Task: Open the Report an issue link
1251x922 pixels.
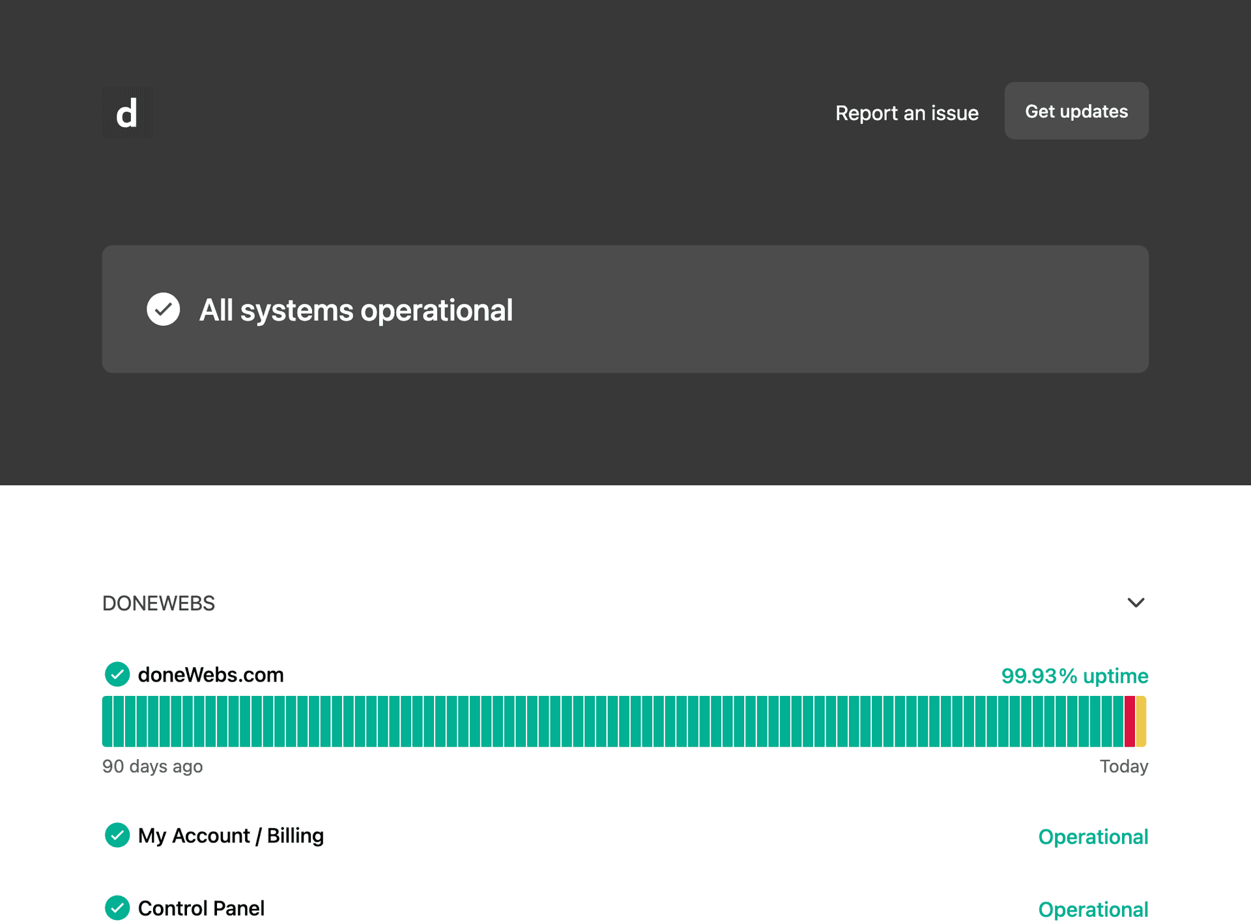Action: coord(906,113)
